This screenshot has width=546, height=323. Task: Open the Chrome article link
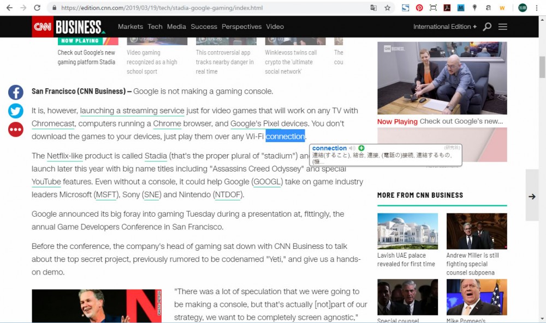point(167,124)
